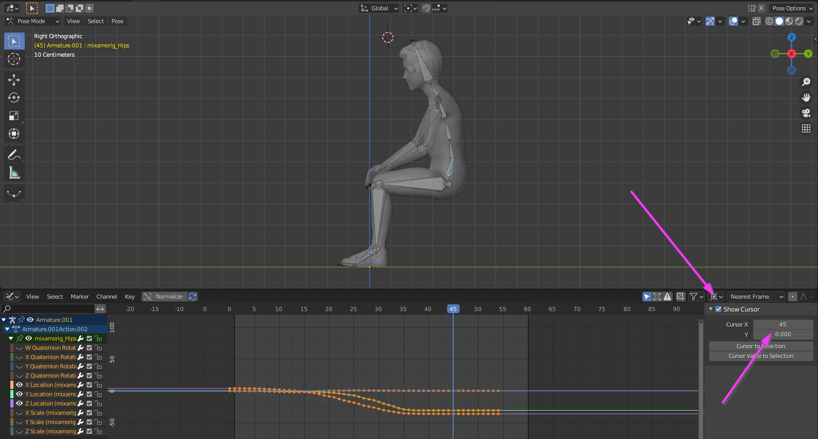Viewport: 818px width, 439px height.
Task: Click the tweak select arrow icon in header
Action: click(32, 8)
